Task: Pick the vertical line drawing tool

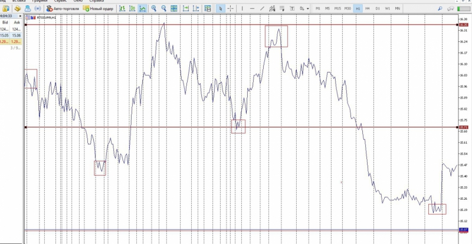Action: [242, 8]
